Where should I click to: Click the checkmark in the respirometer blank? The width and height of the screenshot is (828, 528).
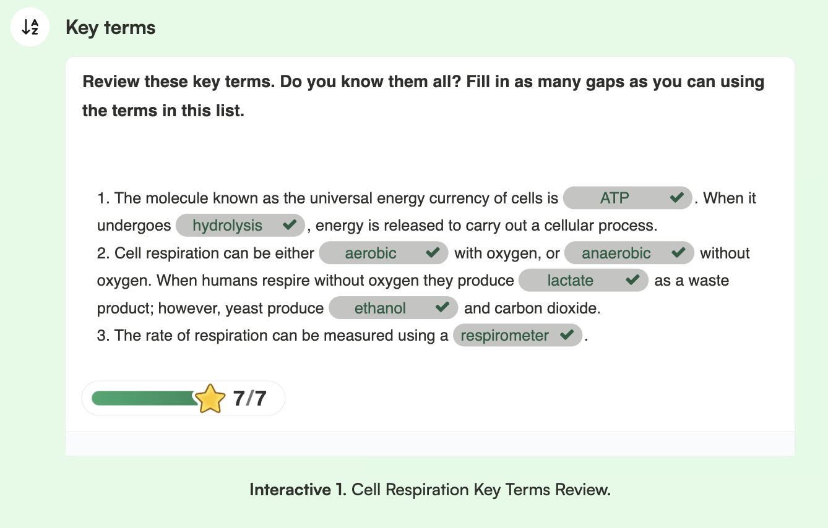566,335
